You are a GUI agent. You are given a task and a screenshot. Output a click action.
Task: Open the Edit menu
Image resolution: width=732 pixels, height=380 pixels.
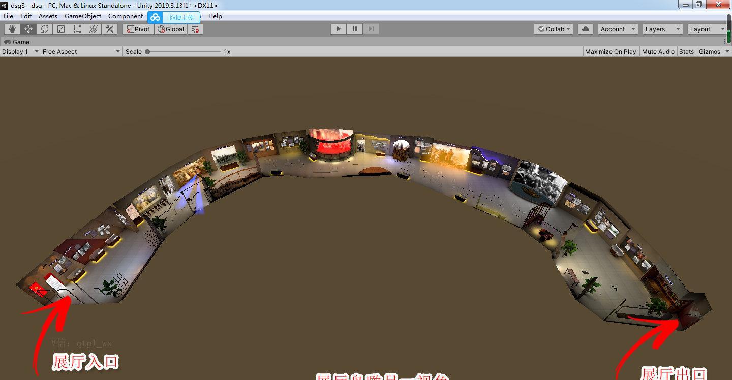[x=26, y=16]
